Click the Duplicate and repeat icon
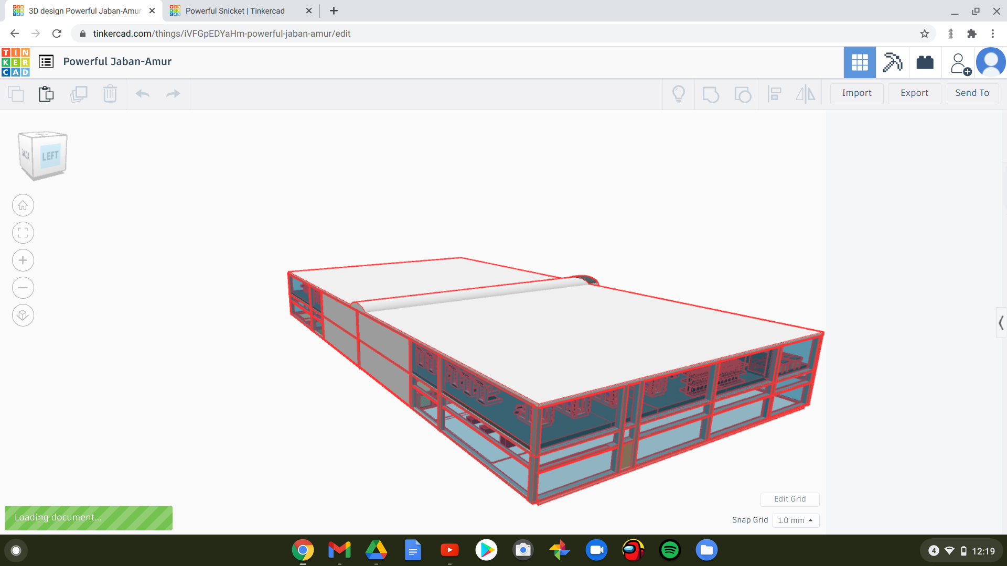Screen dimensions: 1007x566 [79, 94]
